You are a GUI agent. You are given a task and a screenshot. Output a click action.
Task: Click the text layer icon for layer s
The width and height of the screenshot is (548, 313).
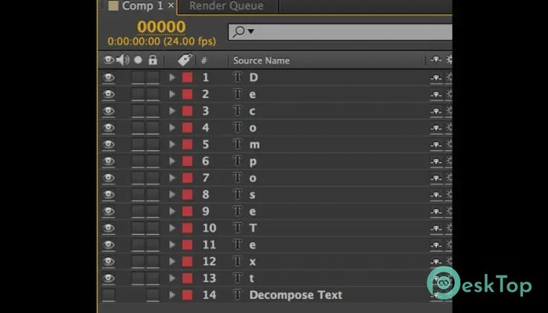(x=238, y=195)
